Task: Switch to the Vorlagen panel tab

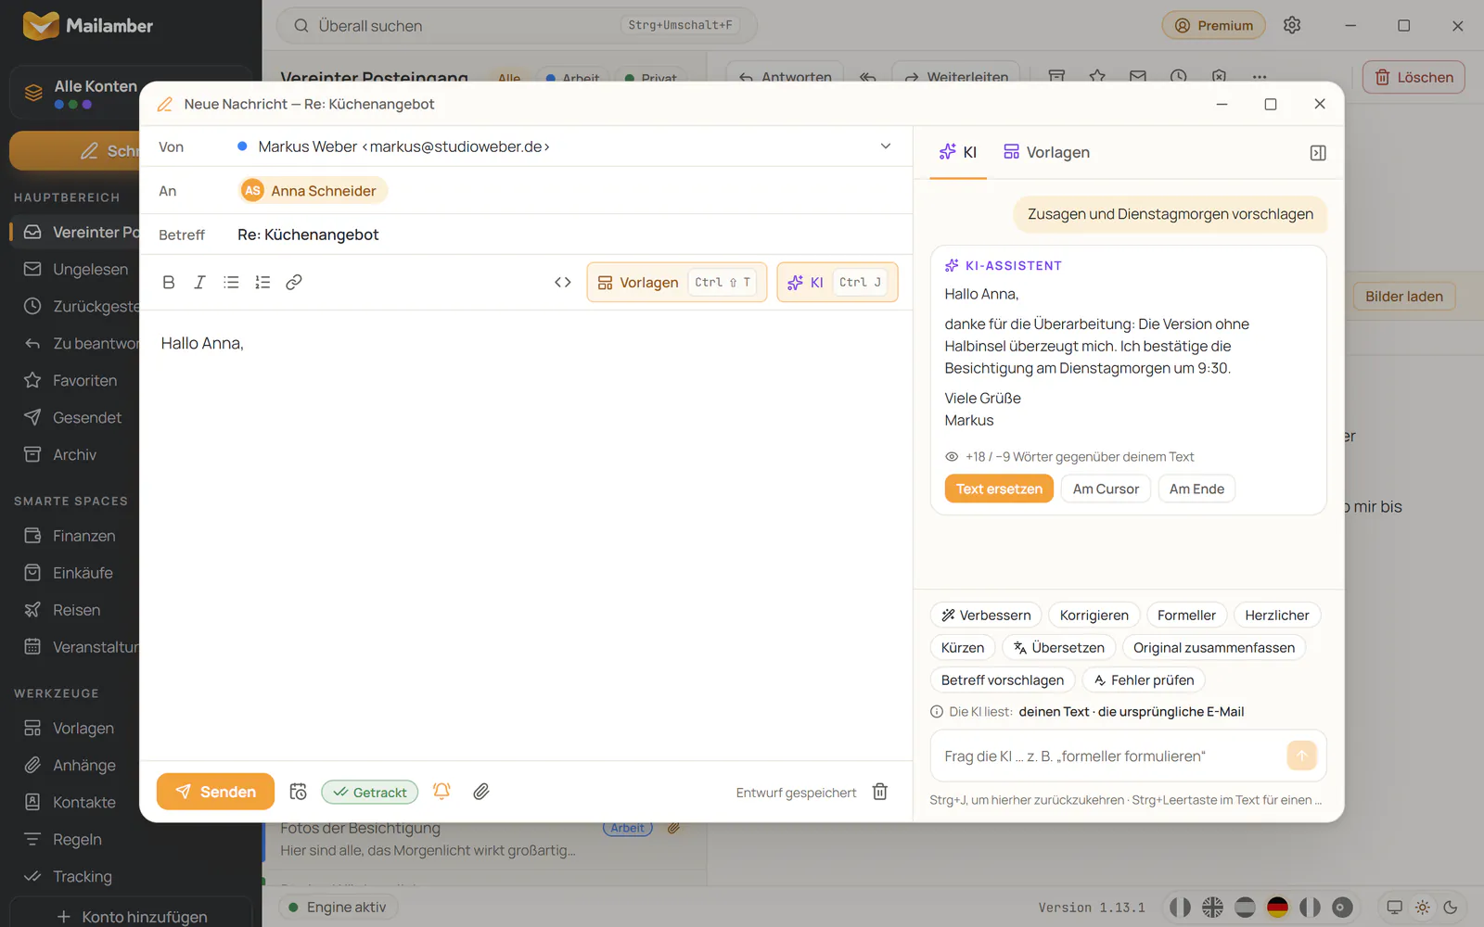Action: pyautogui.click(x=1047, y=153)
